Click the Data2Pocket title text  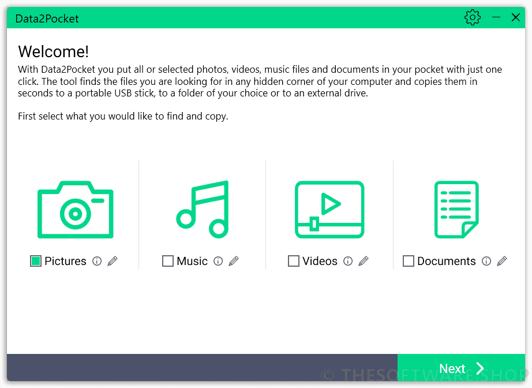(x=47, y=18)
